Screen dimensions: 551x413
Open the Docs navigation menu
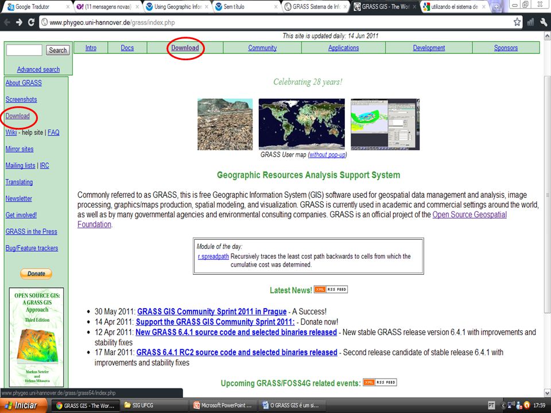point(127,48)
